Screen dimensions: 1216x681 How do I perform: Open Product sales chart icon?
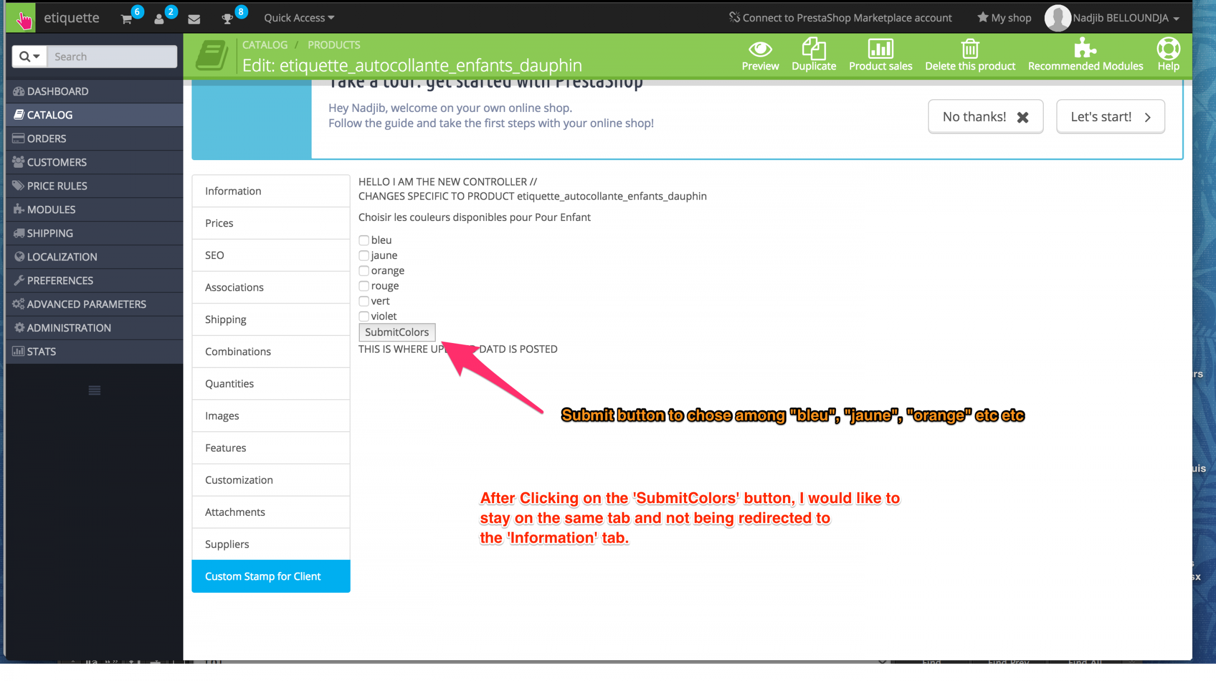point(880,49)
